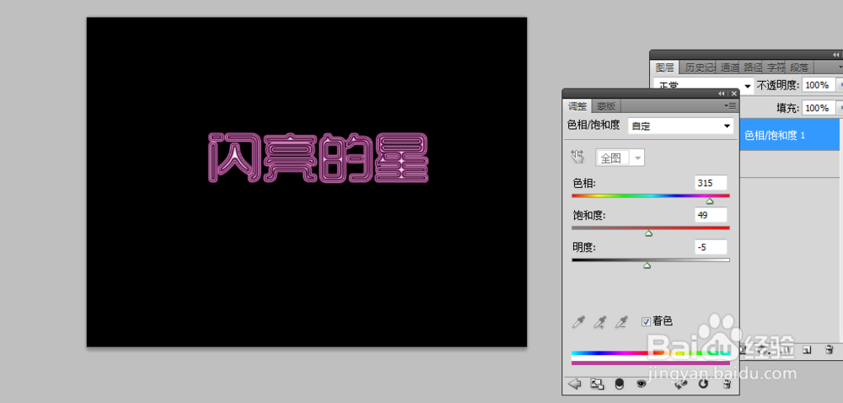Click the 明度 lightness slider handle
The height and width of the screenshot is (403, 843).
point(647,266)
